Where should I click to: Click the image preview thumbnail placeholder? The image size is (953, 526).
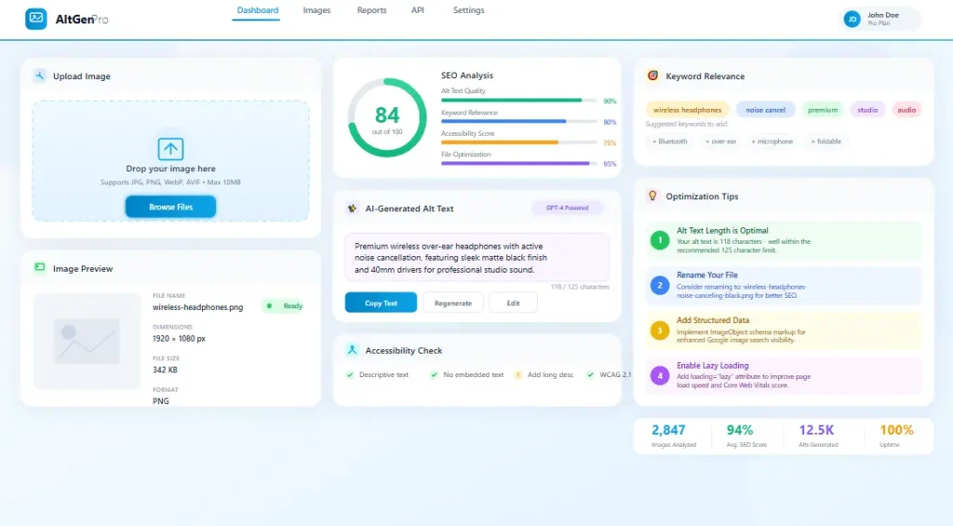pos(87,342)
